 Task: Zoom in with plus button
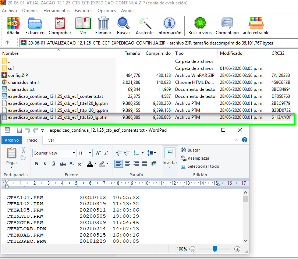coord(237,249)
